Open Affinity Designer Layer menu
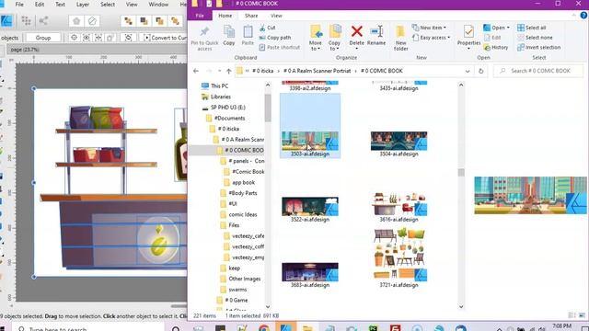The width and height of the screenshot is (589, 331). pyautogui.click(x=83, y=5)
